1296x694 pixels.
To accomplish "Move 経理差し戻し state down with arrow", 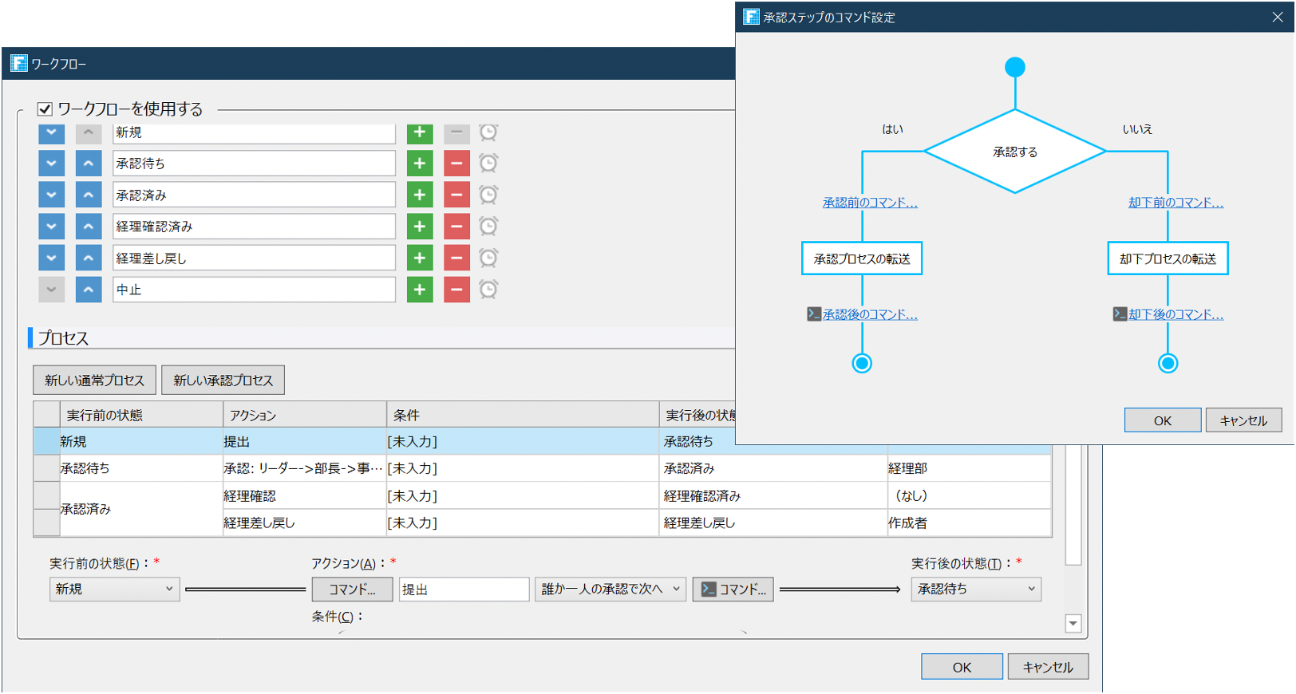I will tap(52, 258).
